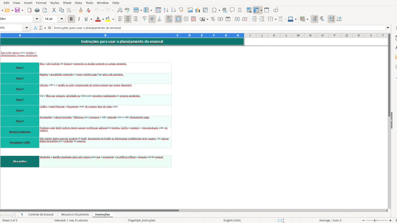Open the Data menu
This screenshot has height=223, width=397.
(x=78, y=3)
